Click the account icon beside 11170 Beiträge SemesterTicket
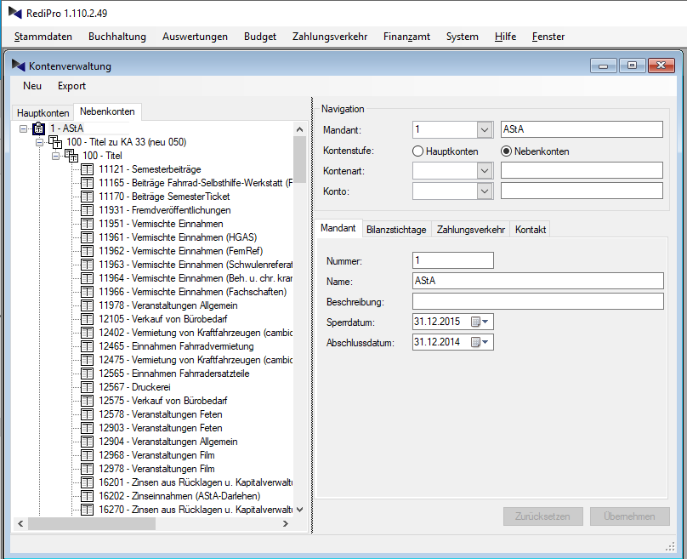 point(88,197)
